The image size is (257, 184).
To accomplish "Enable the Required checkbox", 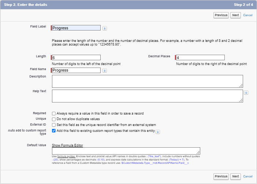I will pos(54,113).
